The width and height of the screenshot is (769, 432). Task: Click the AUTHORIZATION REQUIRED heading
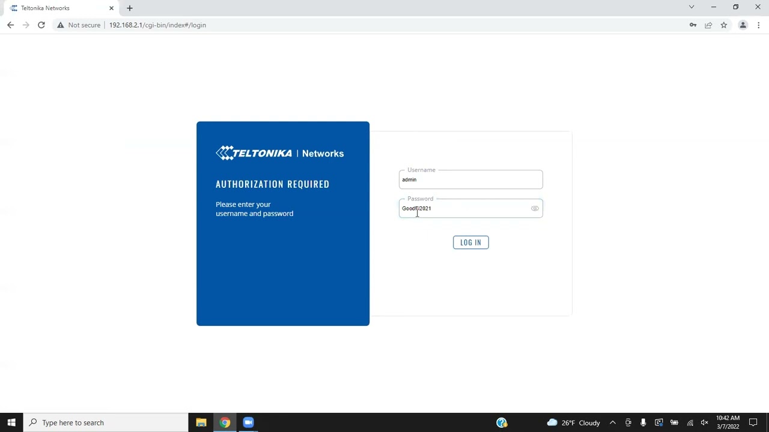pos(273,184)
